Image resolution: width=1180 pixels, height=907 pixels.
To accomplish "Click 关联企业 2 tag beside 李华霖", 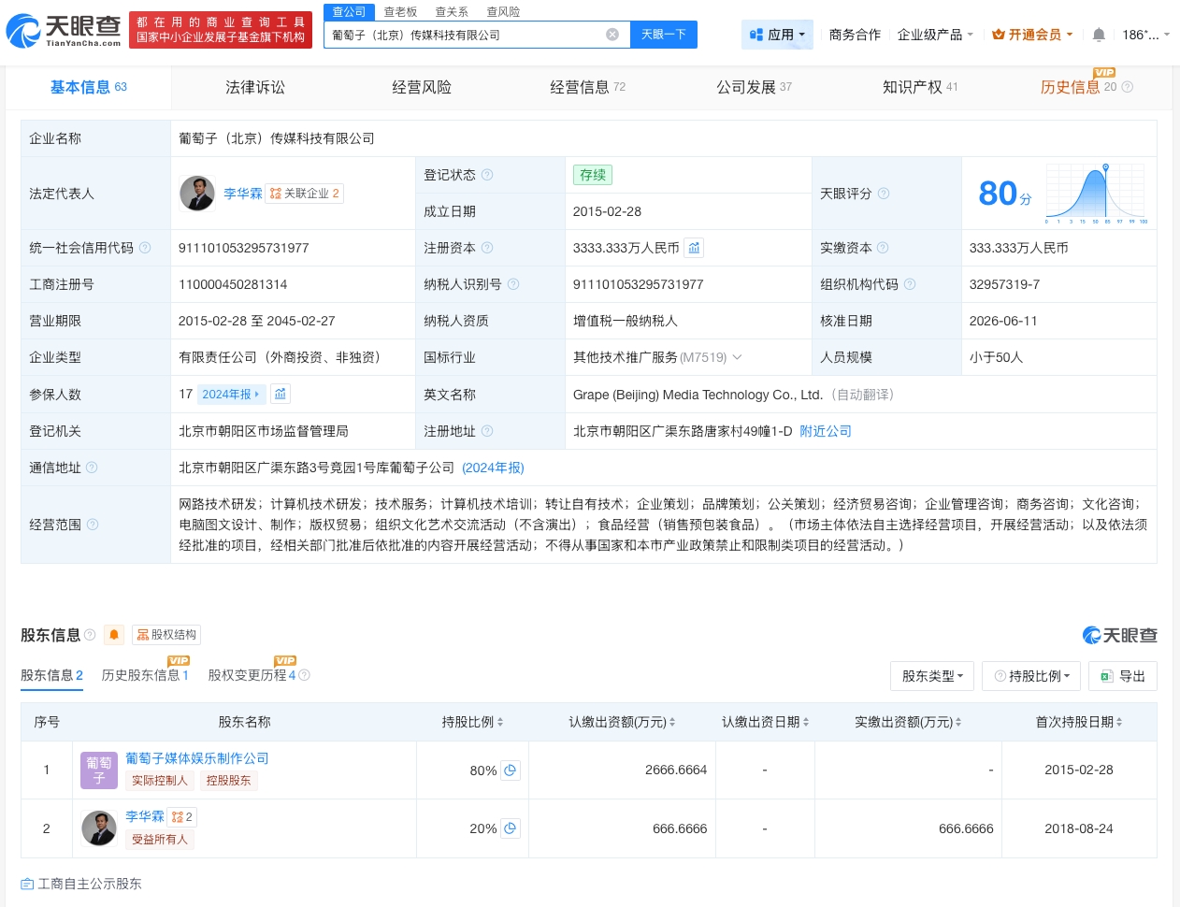I will click(305, 194).
